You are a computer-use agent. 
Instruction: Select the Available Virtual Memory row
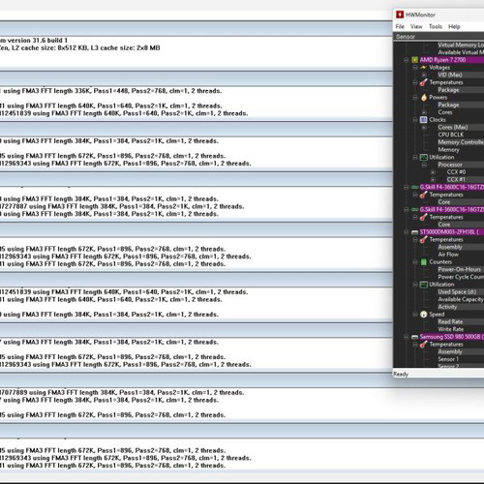click(x=461, y=52)
